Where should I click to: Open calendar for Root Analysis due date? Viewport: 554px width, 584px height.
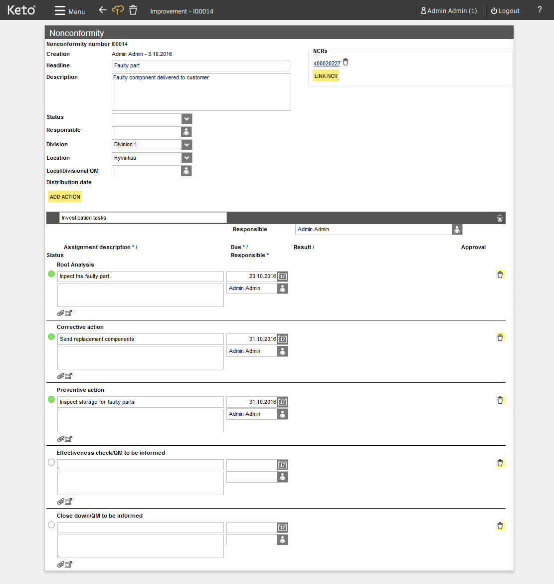tap(283, 277)
